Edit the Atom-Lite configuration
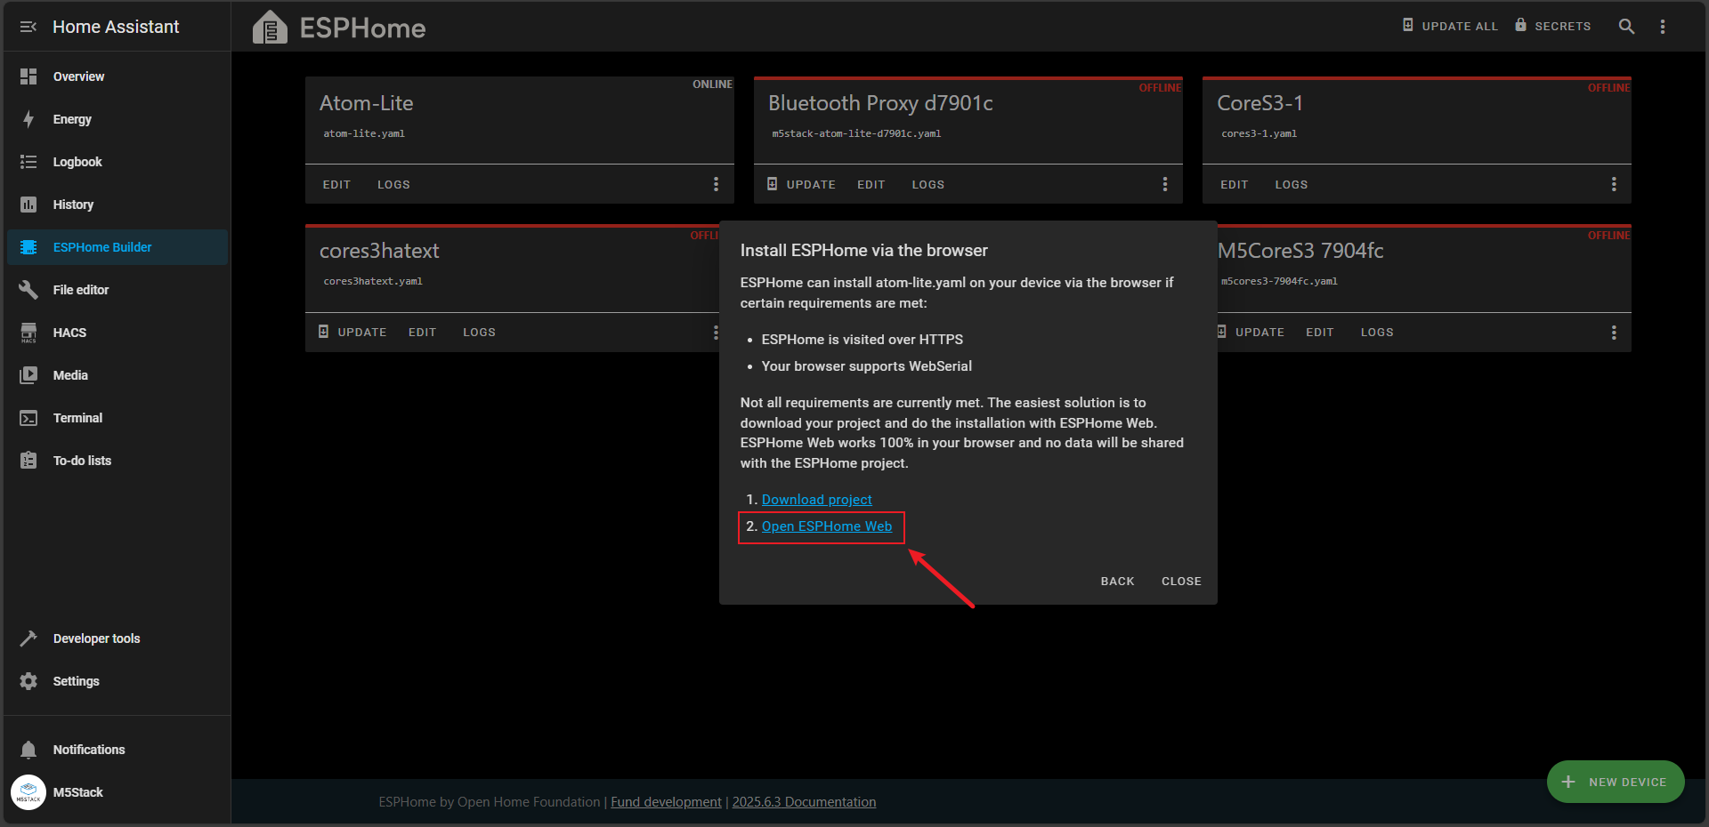The width and height of the screenshot is (1709, 827). coord(336,185)
